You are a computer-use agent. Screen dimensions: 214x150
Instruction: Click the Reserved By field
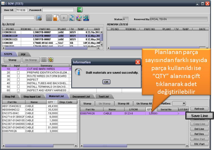coord(179,19)
